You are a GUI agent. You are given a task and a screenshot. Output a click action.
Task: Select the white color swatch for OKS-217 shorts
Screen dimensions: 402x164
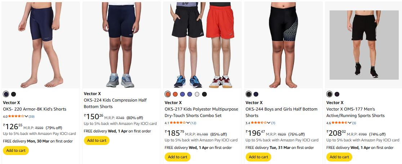click(x=197, y=94)
